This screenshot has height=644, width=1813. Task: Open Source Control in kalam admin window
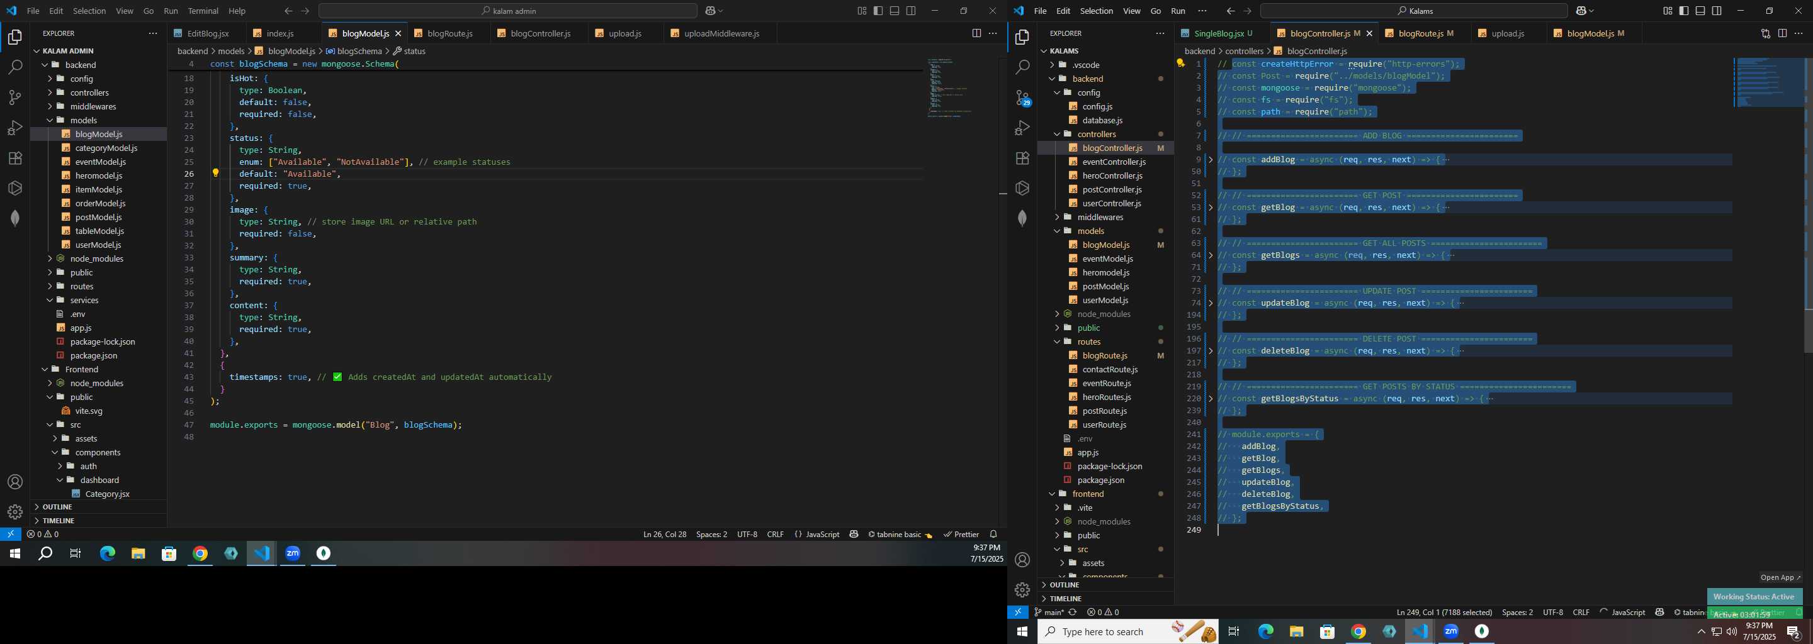(14, 97)
